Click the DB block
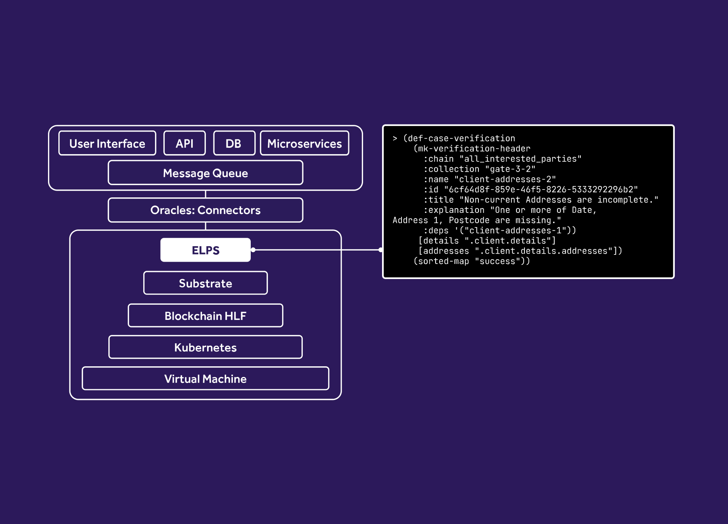 click(x=234, y=143)
